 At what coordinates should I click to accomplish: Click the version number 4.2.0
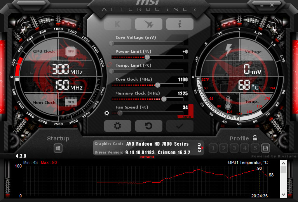pos(21,156)
